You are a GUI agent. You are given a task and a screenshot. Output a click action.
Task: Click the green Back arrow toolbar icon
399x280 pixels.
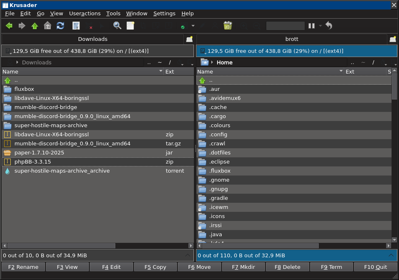click(x=9, y=26)
